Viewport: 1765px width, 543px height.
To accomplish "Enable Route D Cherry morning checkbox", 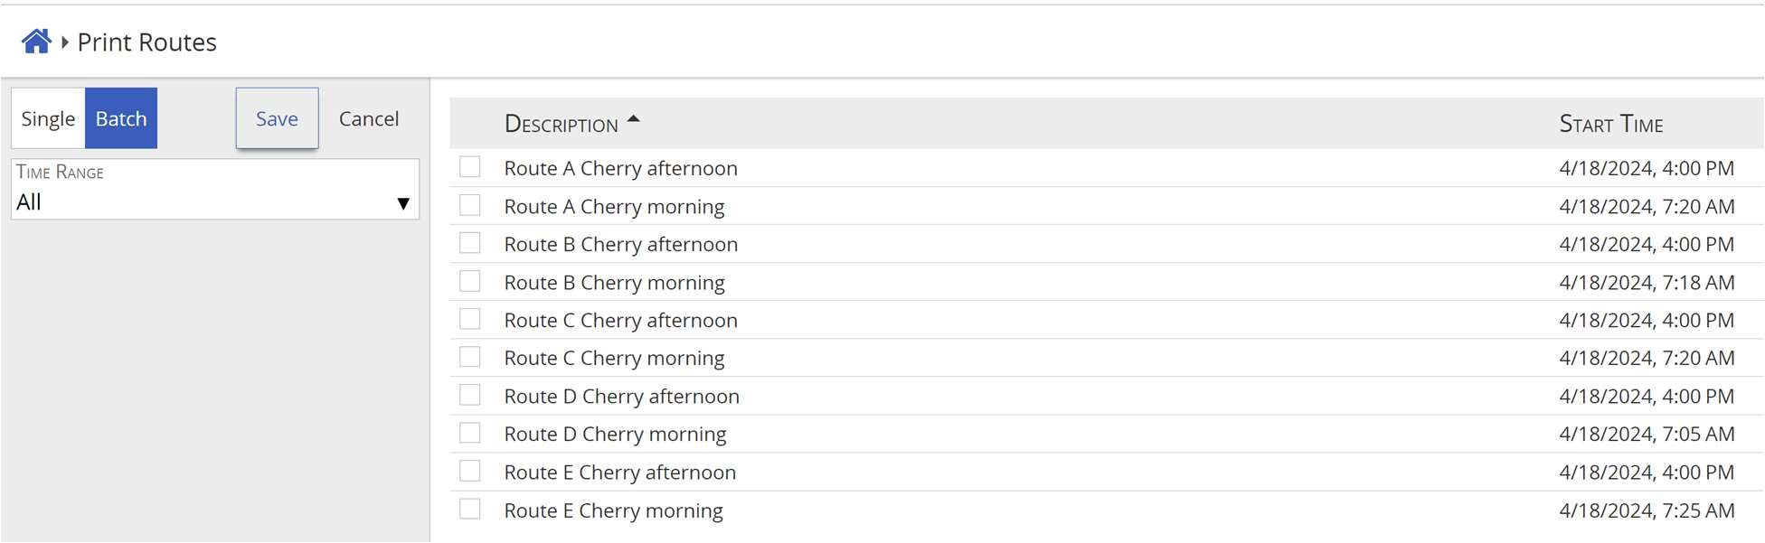I will pyautogui.click(x=470, y=434).
